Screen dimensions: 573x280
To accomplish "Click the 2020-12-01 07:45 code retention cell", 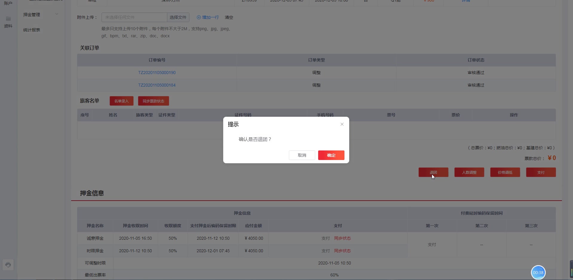I will tap(213, 251).
